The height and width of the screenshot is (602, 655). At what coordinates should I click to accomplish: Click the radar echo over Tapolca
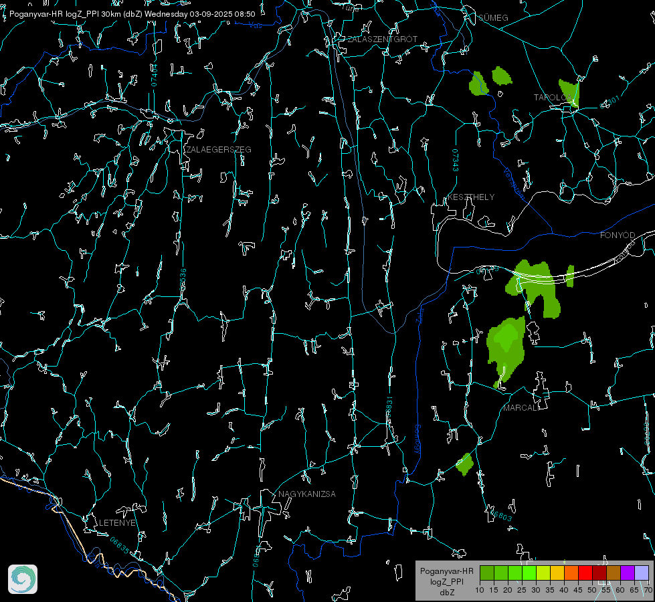pos(569,93)
